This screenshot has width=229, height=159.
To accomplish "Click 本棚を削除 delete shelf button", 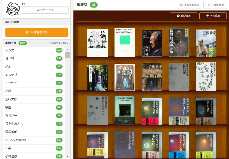I will coord(216,5).
